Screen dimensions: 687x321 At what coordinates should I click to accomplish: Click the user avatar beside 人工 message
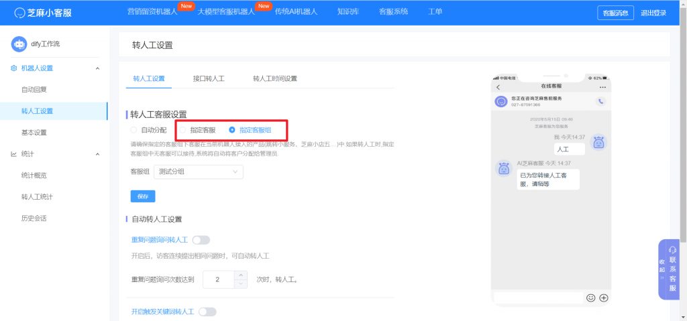tap(598, 142)
